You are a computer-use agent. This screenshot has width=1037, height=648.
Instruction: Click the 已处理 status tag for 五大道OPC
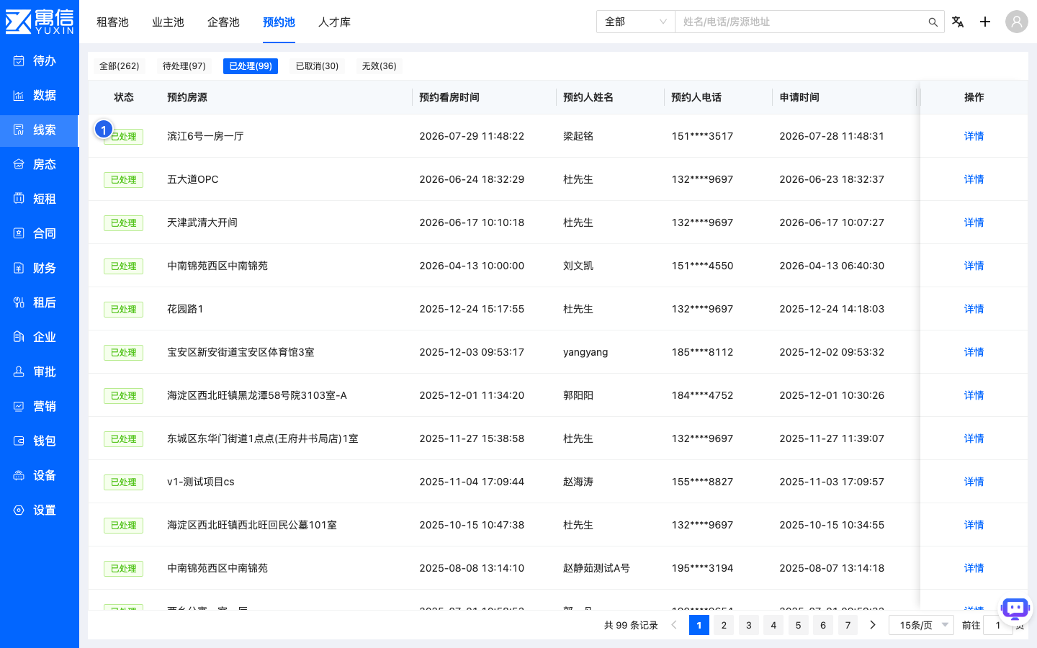(x=123, y=180)
